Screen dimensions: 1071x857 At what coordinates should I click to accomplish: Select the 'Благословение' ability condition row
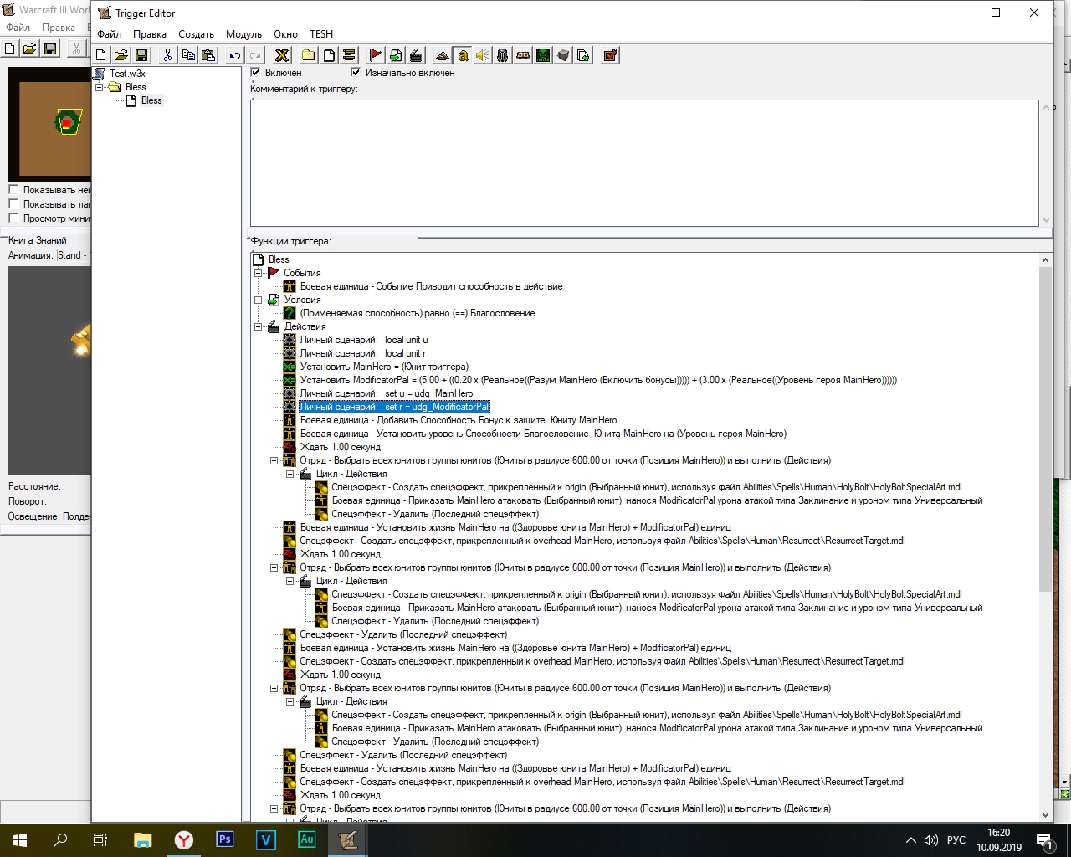tap(418, 313)
